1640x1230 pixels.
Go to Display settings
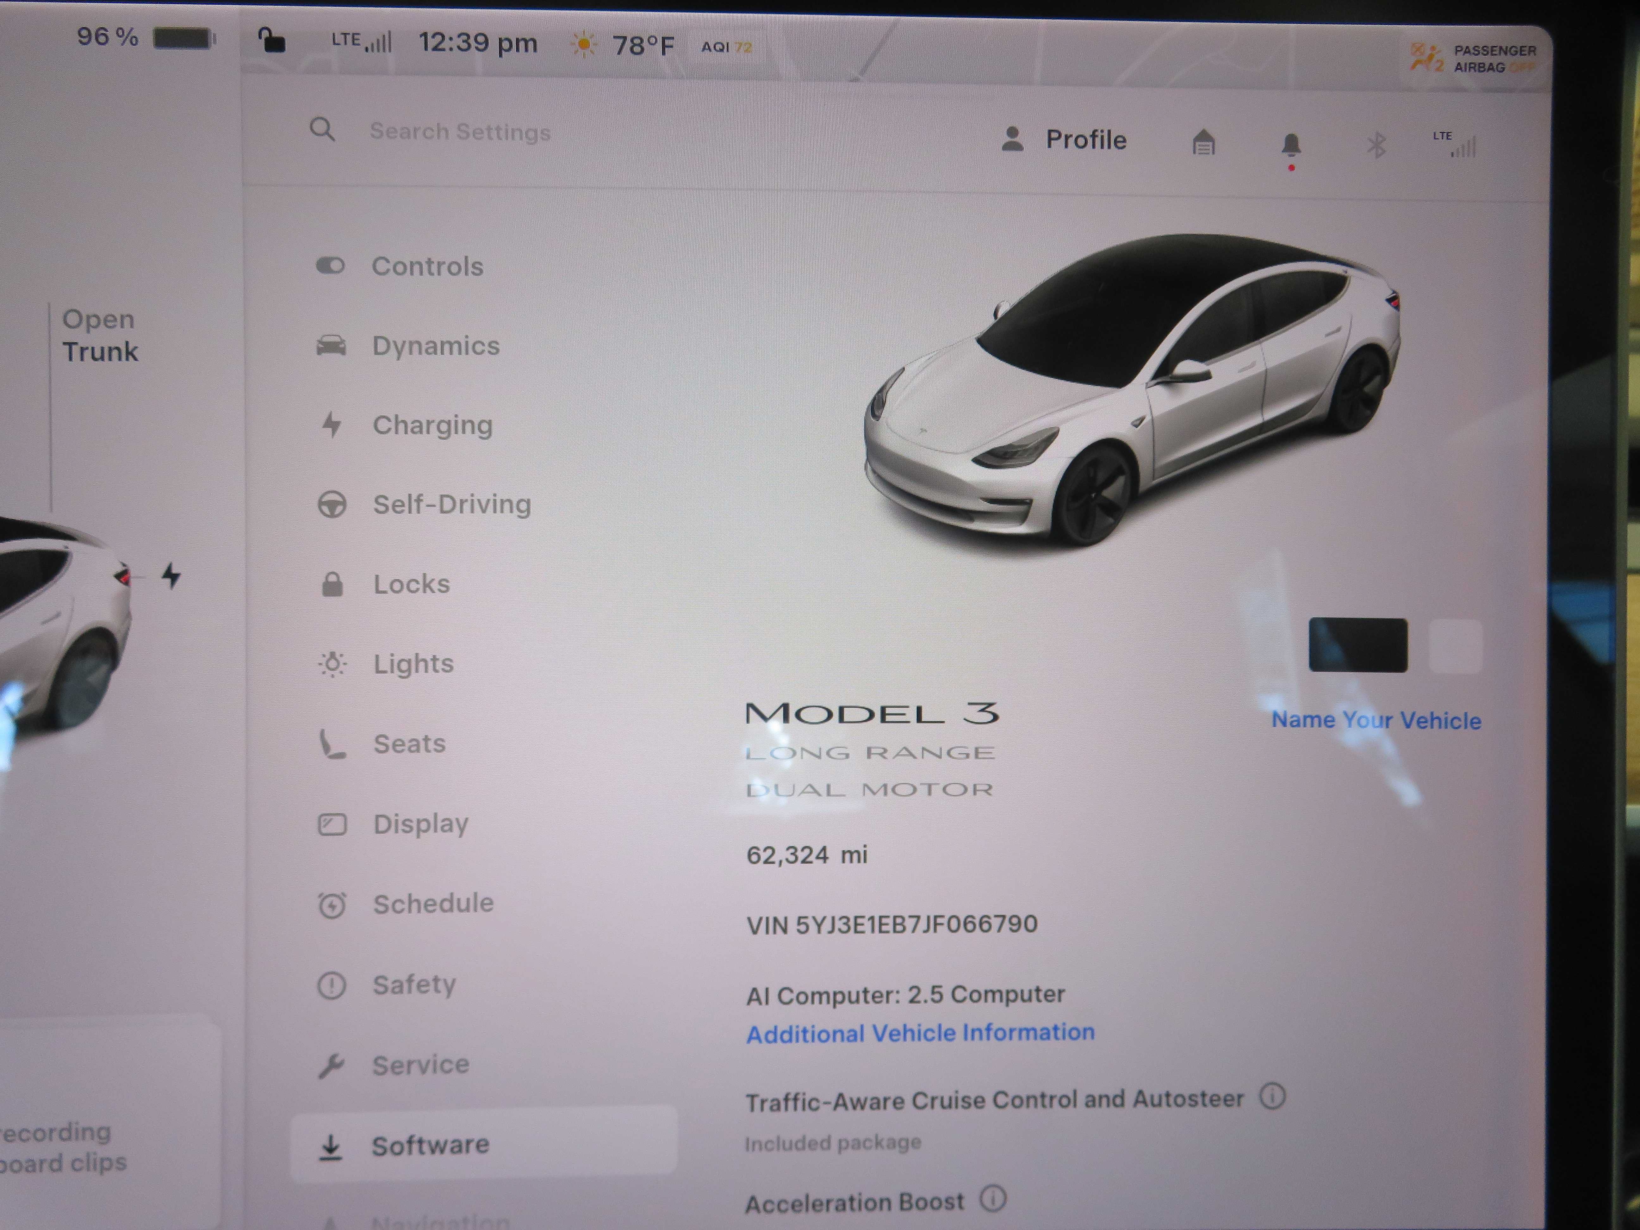click(394, 824)
